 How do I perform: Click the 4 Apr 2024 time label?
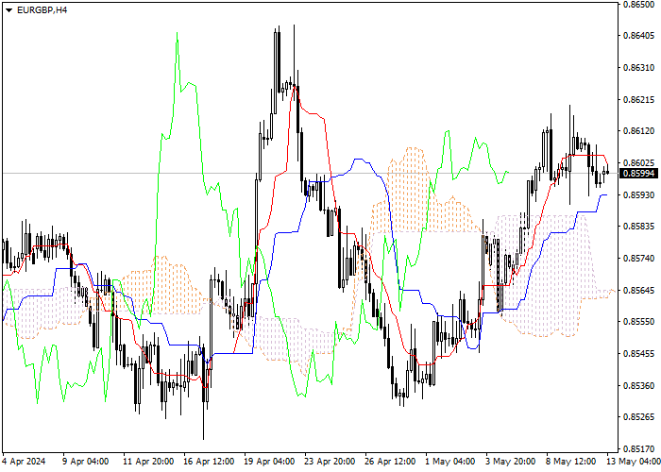pyautogui.click(x=24, y=462)
